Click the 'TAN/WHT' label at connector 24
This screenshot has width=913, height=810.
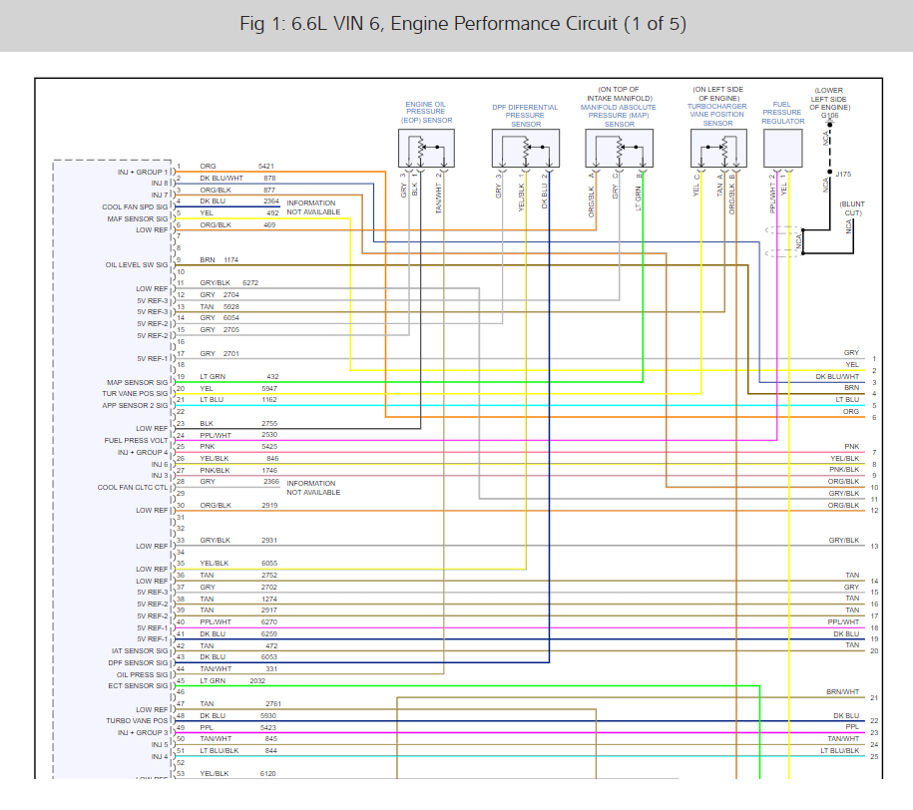[843, 739]
